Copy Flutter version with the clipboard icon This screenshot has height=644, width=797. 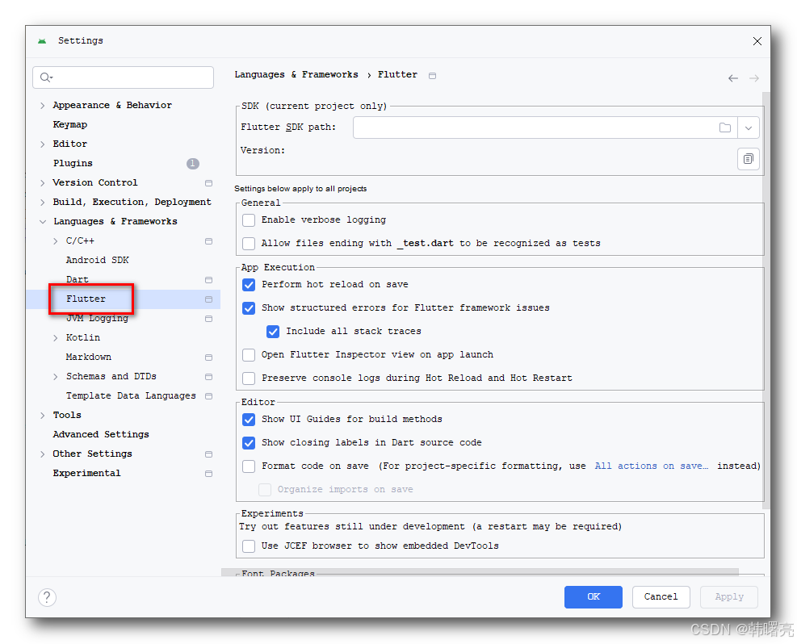pos(749,159)
